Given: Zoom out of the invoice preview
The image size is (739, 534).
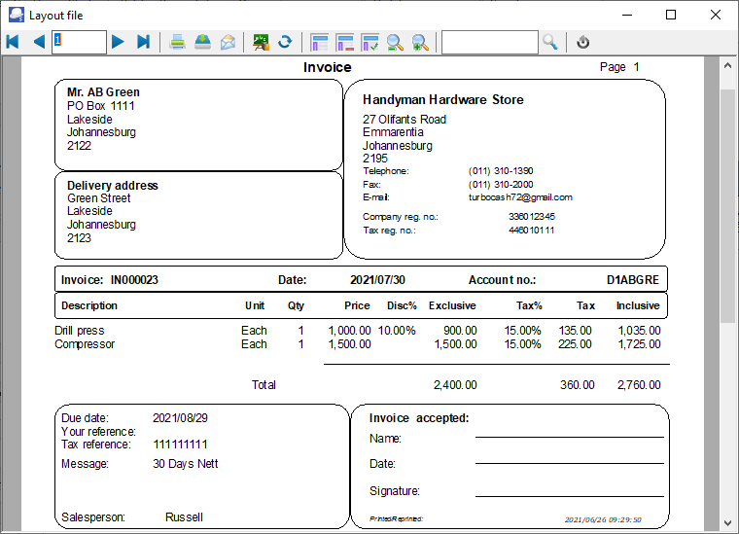Looking at the screenshot, I should 395,42.
